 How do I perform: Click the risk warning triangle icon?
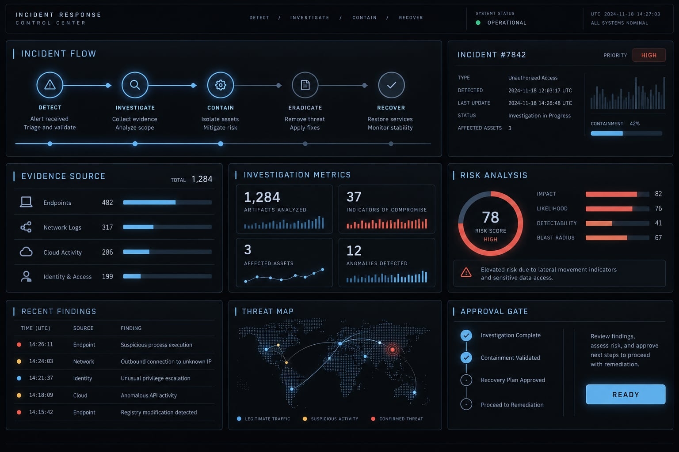pos(466,272)
